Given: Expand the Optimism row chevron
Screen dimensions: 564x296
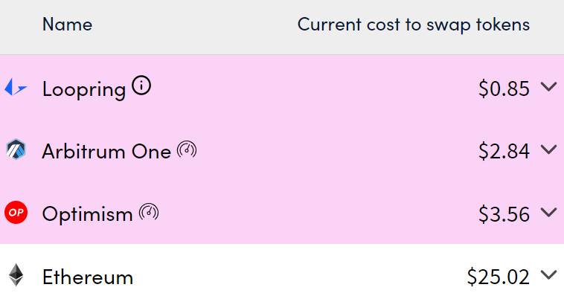Looking at the screenshot, I should click(548, 212).
